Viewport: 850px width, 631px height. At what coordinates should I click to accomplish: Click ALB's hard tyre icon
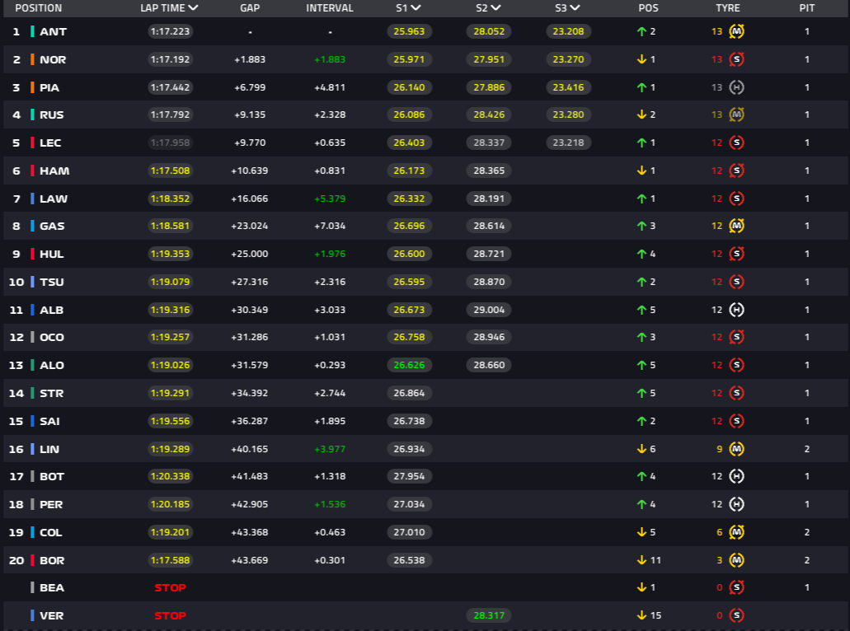(736, 310)
